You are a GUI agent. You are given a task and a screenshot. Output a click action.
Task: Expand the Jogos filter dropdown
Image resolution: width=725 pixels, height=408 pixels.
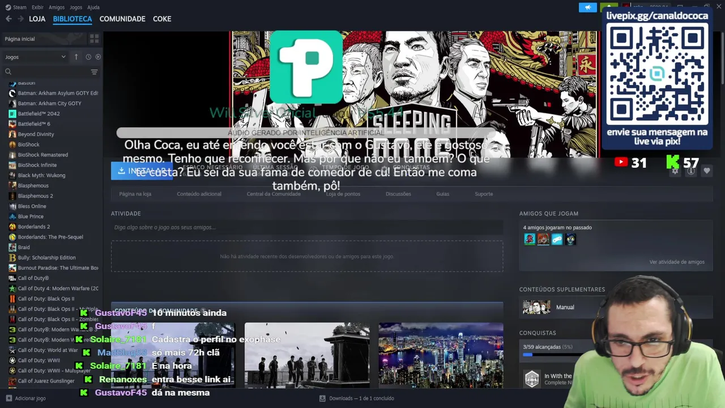click(35, 57)
